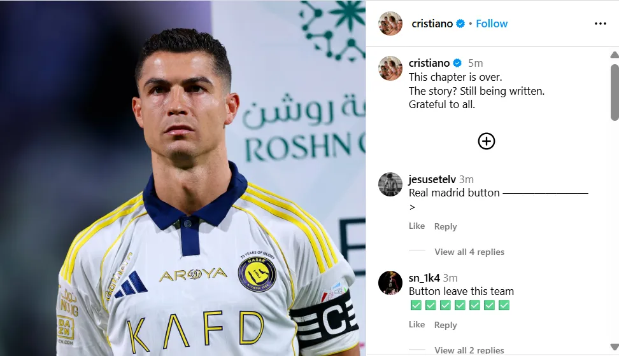Image resolution: width=619 pixels, height=356 pixels.
Task: Like jesusetelv's Real madrid comment
Action: click(x=416, y=226)
